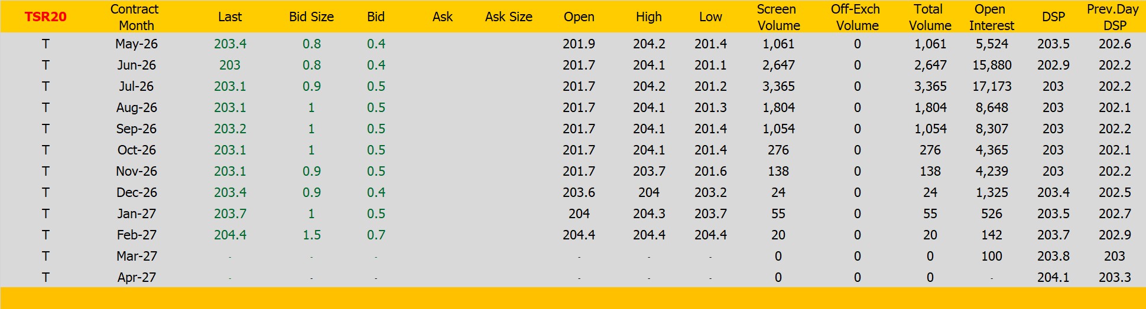The image size is (1146, 309).
Task: Select the Open price for Jan-27
Action: (x=579, y=214)
